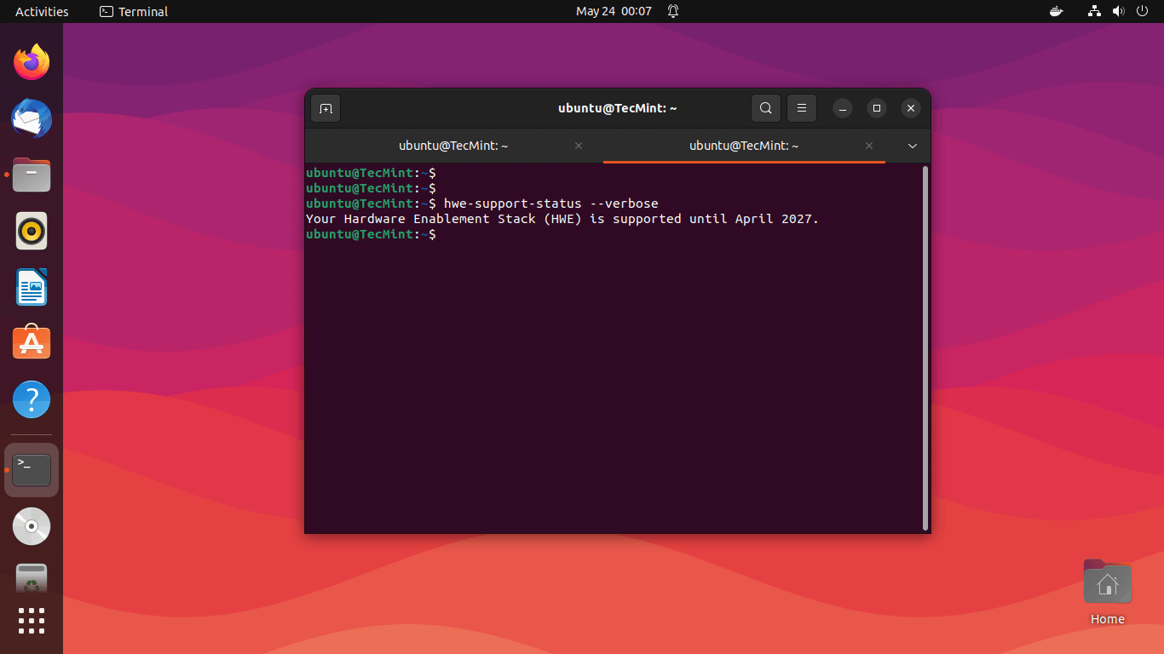Show Applications grid
Viewport: 1164px width, 654px height.
[x=32, y=621]
